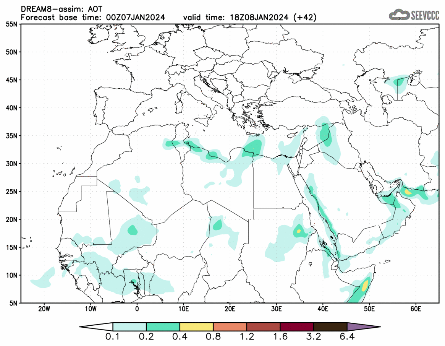Click the purple arrow end of the colorbar
The image size is (445, 346).
tap(363, 327)
